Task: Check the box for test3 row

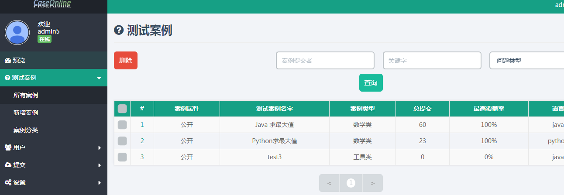Action: point(122,157)
